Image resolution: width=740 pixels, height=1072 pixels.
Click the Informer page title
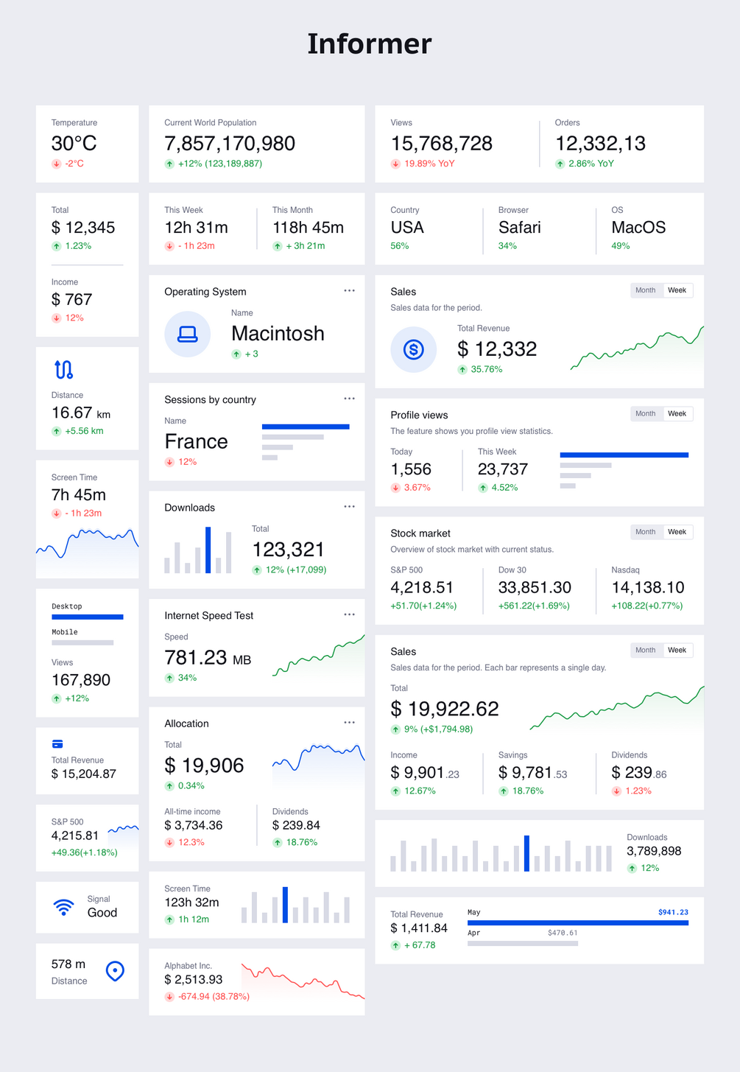point(370,43)
